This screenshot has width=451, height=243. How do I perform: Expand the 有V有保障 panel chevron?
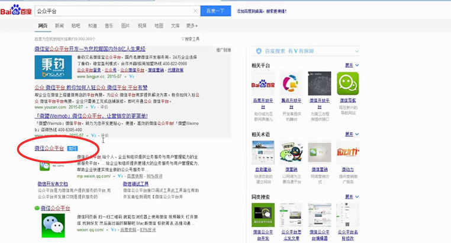357,51
